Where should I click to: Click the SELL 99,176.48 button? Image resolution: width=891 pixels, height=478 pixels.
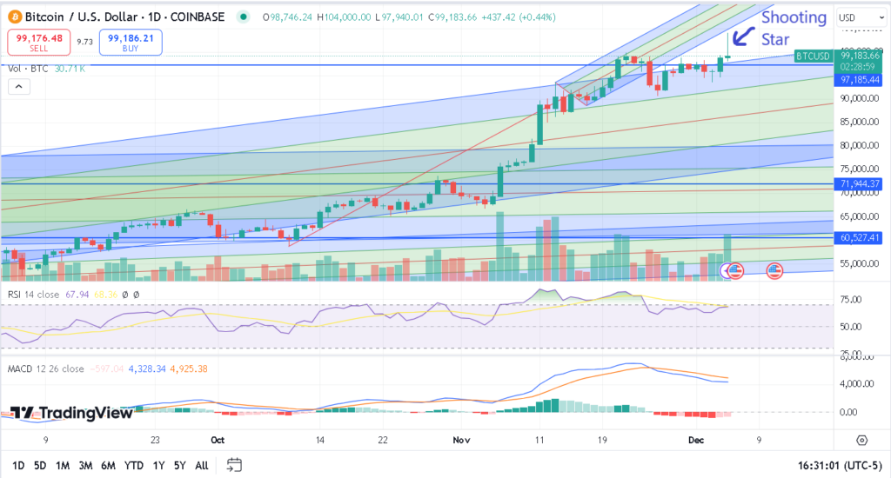tap(38, 43)
